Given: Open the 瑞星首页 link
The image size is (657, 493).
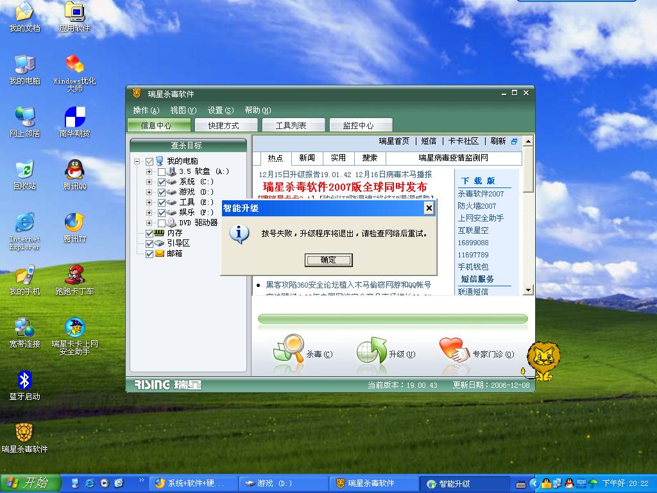Looking at the screenshot, I should pyautogui.click(x=394, y=141).
